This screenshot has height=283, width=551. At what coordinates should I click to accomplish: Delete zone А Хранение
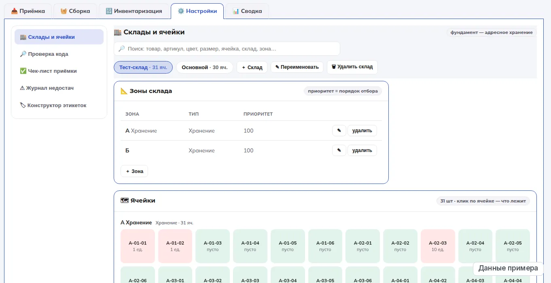[362, 131]
